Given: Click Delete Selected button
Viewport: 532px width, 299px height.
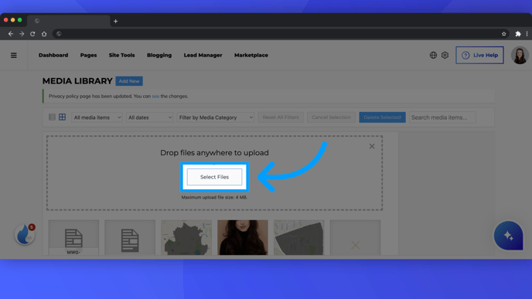Looking at the screenshot, I should pos(382,117).
